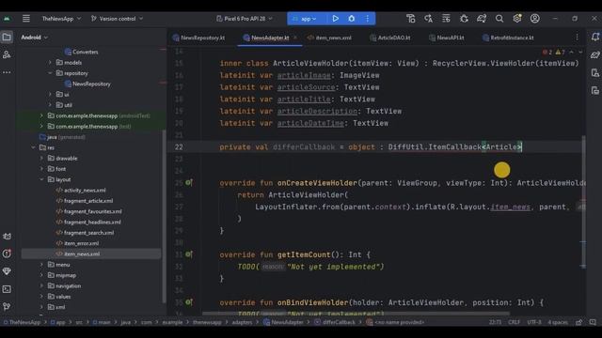Viewport: 602px width, 338px height.
Task: Switch to item_news.xml tab
Action: (x=329, y=38)
